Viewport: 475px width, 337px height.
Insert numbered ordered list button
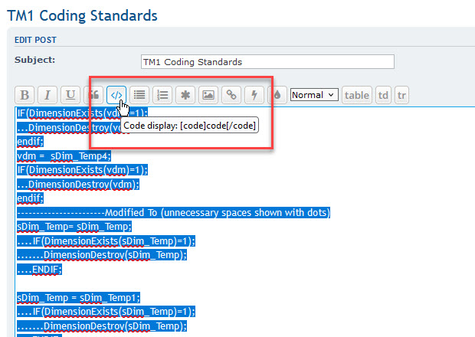(x=162, y=95)
